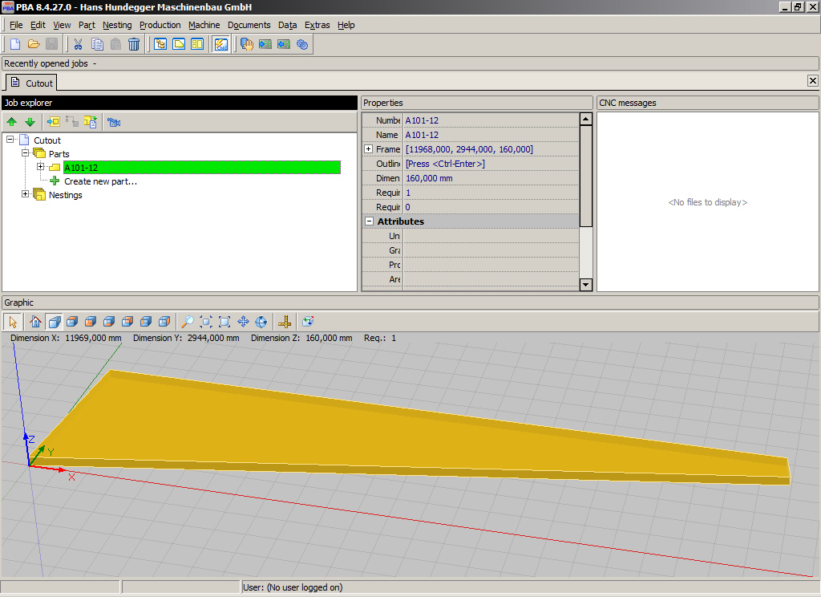This screenshot has height=597, width=821.
Task: Open the Nesting menu
Action: pyautogui.click(x=117, y=25)
